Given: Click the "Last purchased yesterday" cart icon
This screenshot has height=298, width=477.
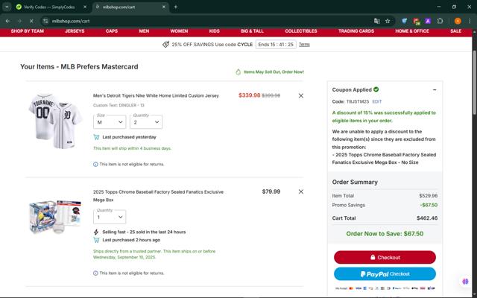Looking at the screenshot, I should (x=96, y=137).
